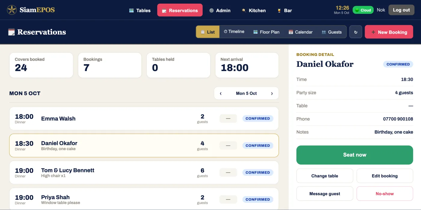Image resolution: width=421 pixels, height=210 pixels.
Task: Click Emma Walsh's CONFIRMED status badge
Action: click(258, 119)
